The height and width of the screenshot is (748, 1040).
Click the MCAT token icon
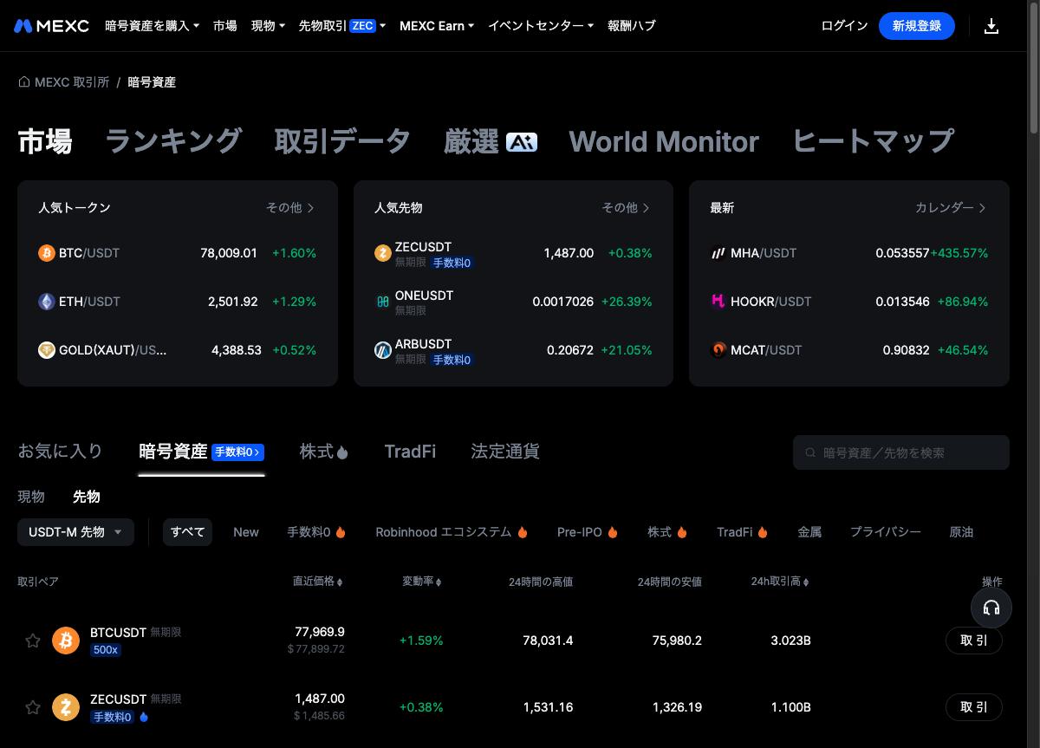click(718, 350)
